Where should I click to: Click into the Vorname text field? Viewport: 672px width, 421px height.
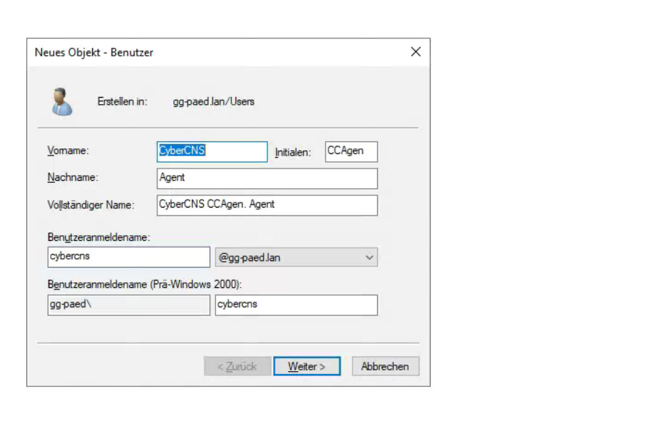pos(212,152)
